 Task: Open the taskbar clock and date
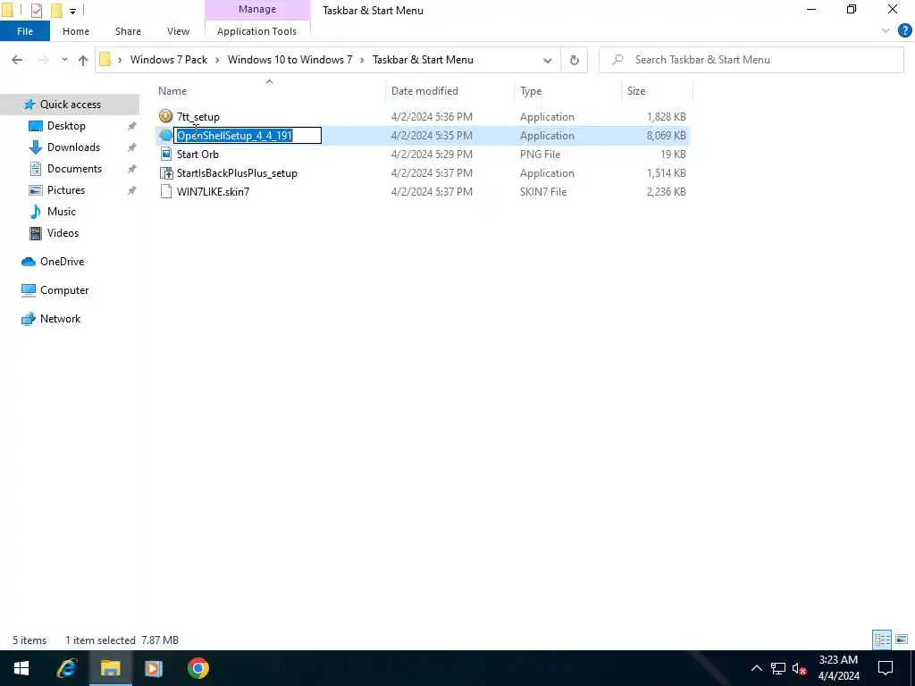838,668
